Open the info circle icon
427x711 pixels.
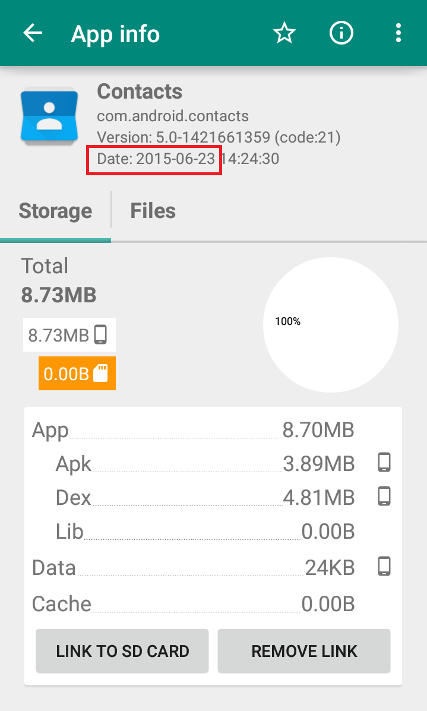click(x=341, y=33)
